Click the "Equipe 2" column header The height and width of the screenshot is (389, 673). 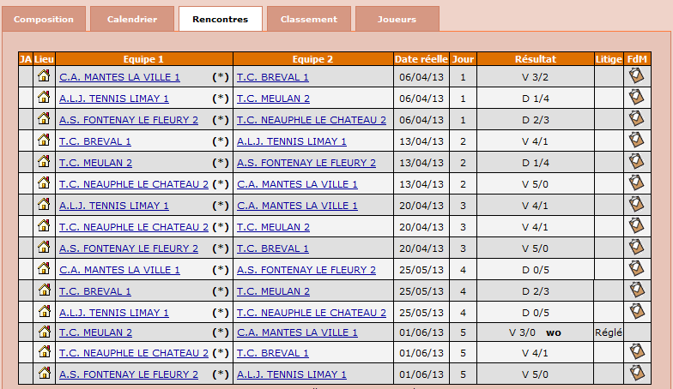tap(312, 59)
